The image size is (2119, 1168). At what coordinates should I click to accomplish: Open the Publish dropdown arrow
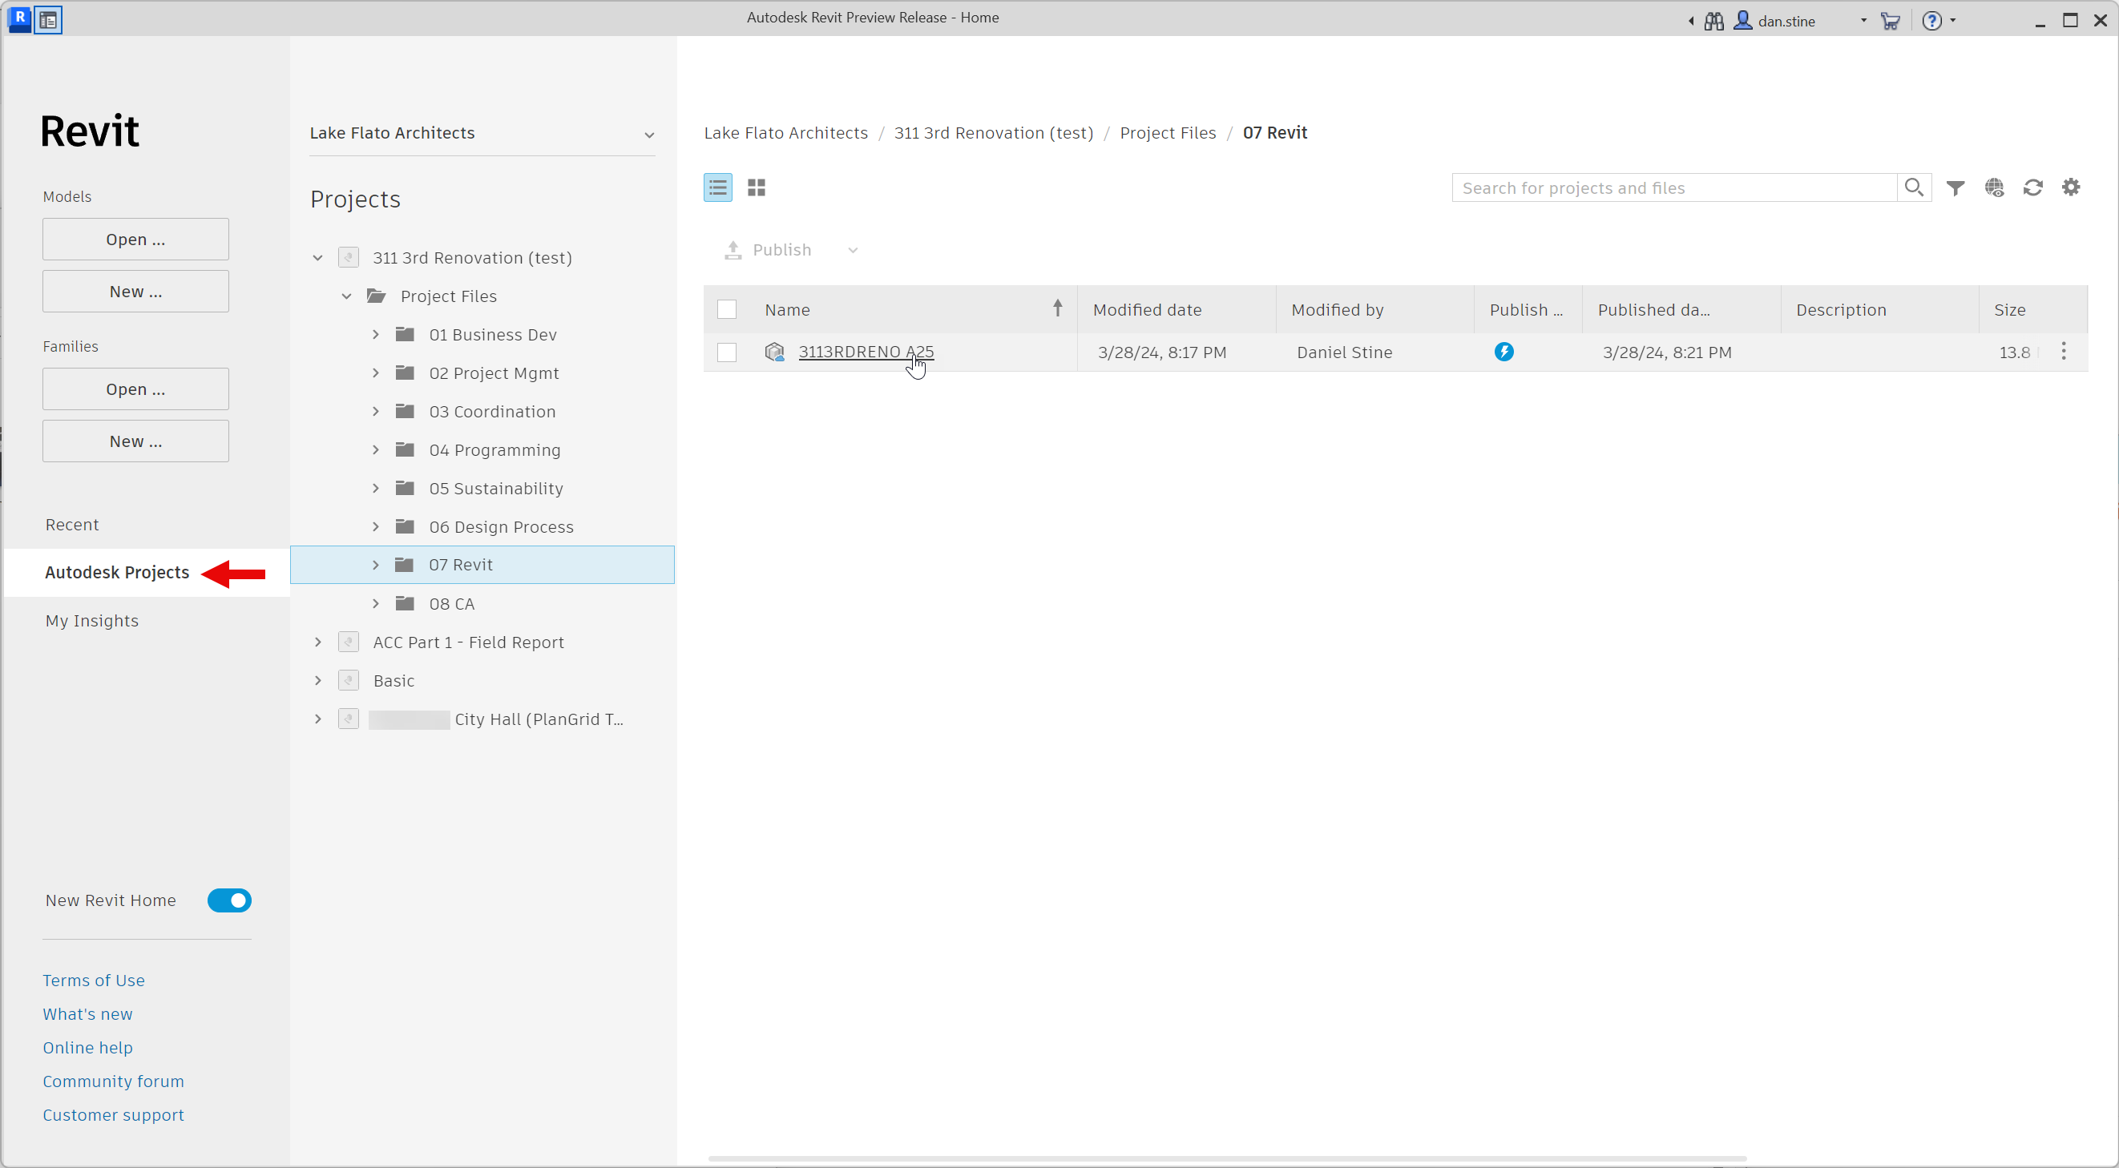[852, 250]
